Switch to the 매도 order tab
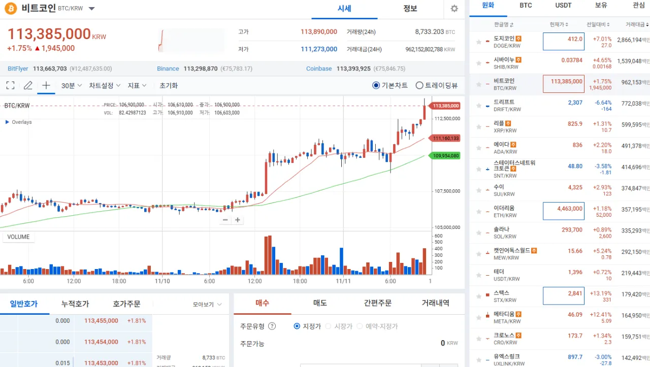 (x=320, y=303)
